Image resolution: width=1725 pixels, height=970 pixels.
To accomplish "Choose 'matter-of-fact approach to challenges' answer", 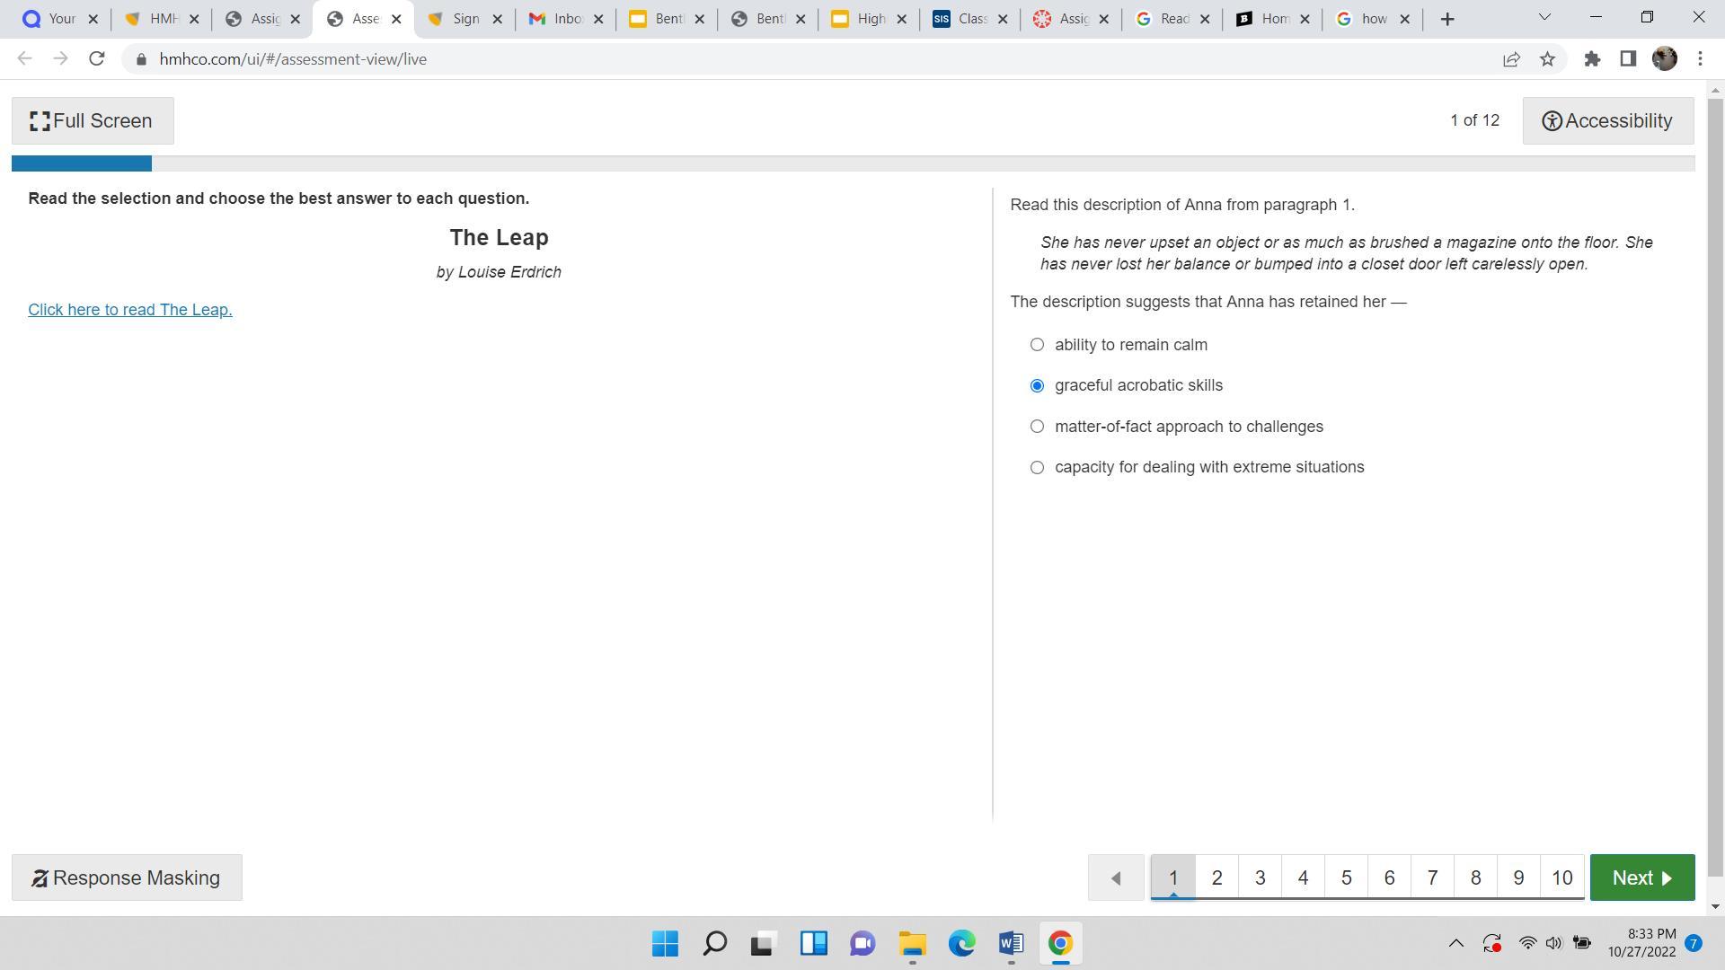I will [1037, 427].
